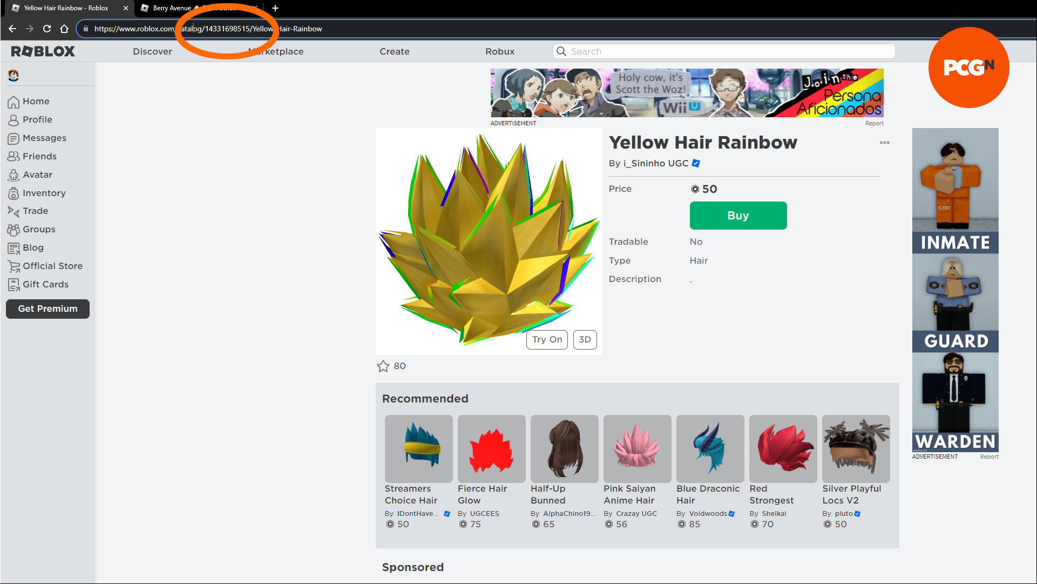Go forward with browser forward arrow
This screenshot has width=1037, height=584.
(30, 29)
